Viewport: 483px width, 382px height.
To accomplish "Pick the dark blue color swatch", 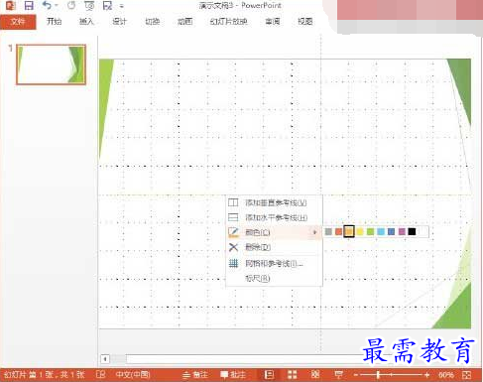I will tap(391, 232).
